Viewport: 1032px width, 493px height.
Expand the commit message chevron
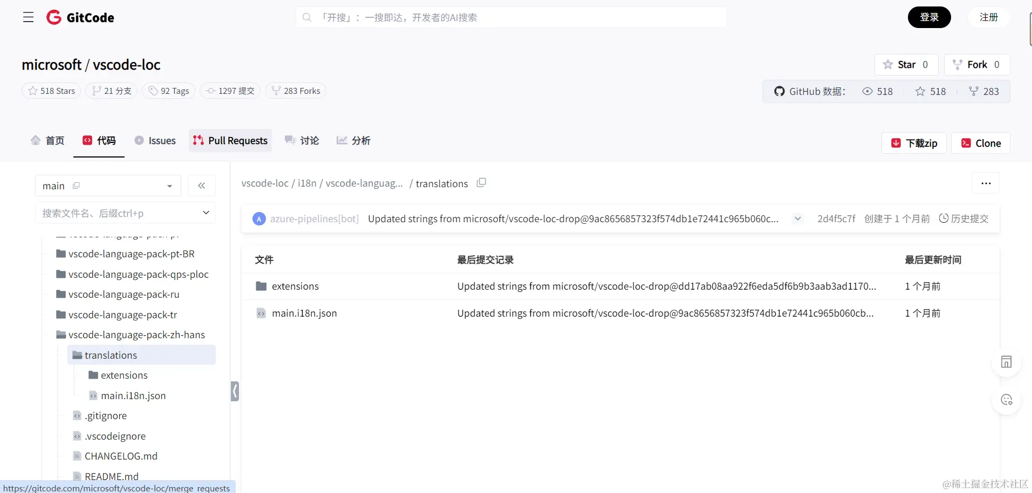click(797, 218)
